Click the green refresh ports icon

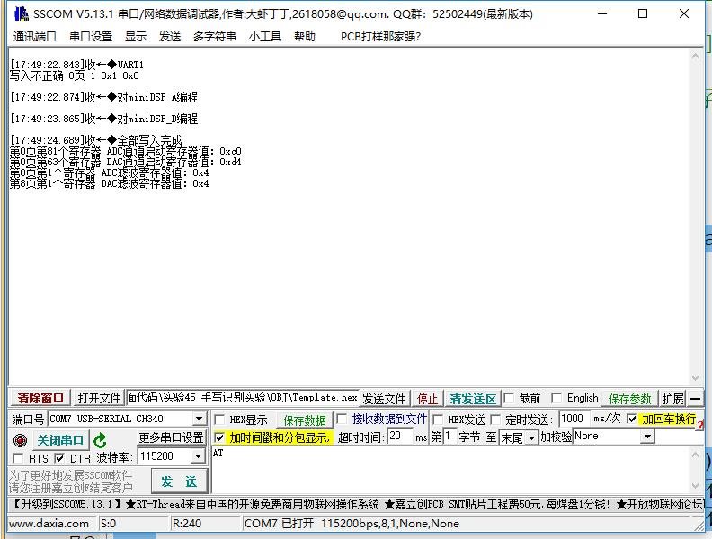[100, 440]
